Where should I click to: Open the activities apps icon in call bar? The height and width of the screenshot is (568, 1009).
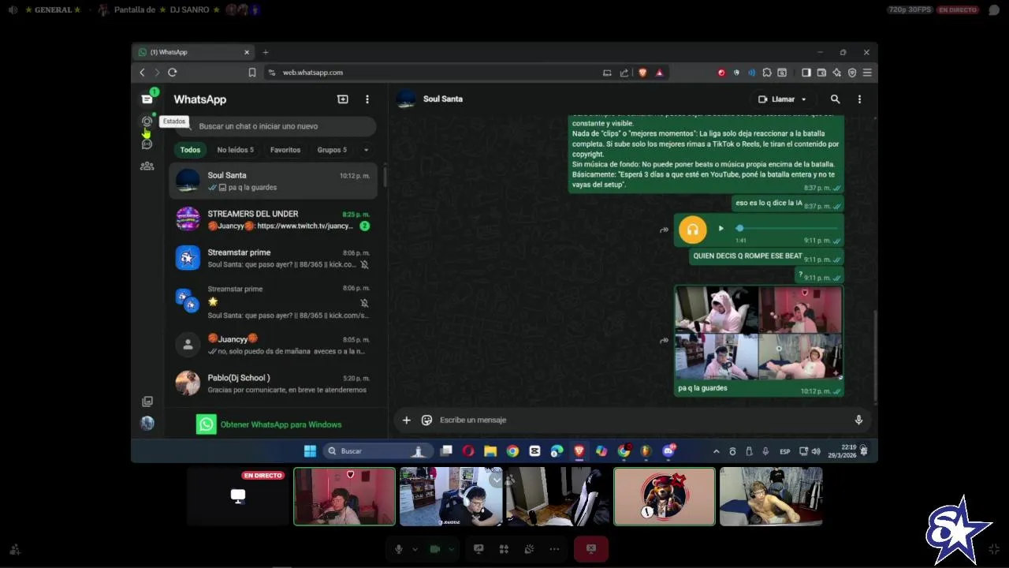pos(504,549)
